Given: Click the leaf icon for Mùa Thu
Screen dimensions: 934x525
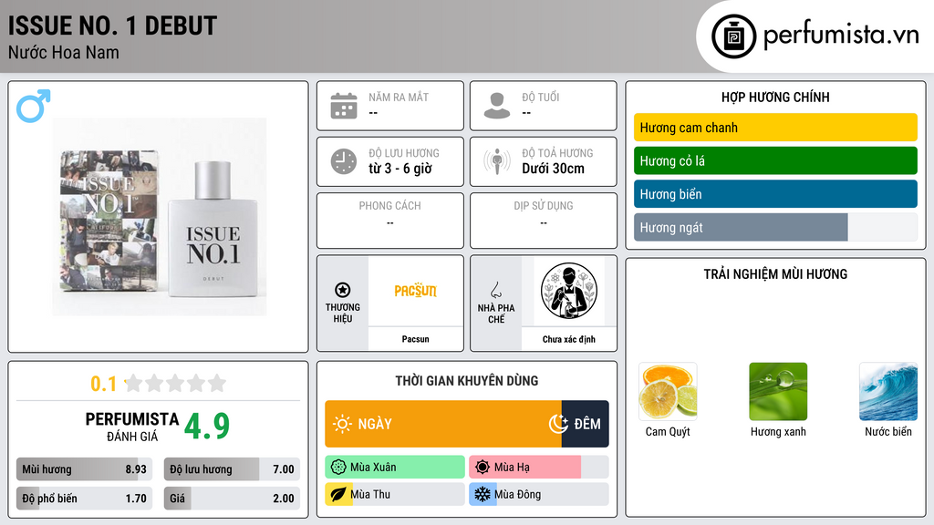Looking at the screenshot, I should tap(338, 494).
